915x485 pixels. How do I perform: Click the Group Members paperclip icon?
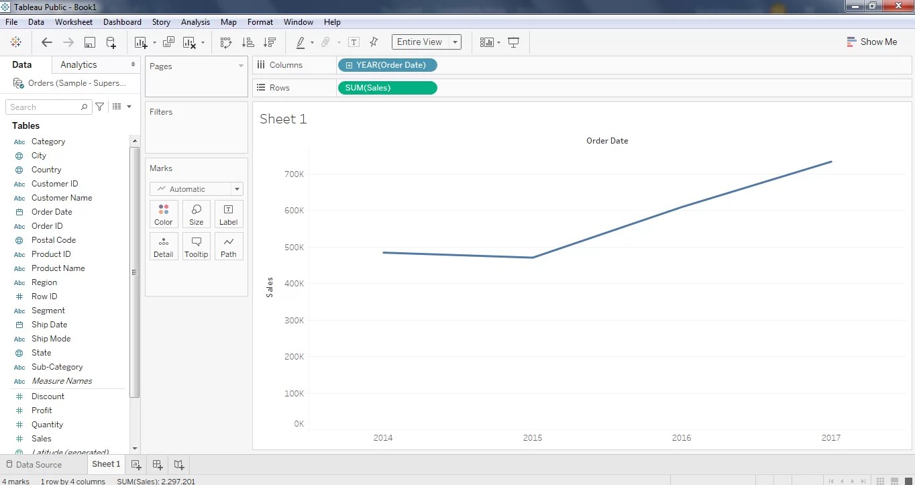tap(325, 42)
